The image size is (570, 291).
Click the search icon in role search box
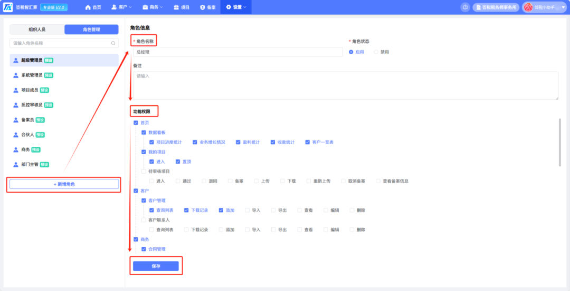click(113, 43)
